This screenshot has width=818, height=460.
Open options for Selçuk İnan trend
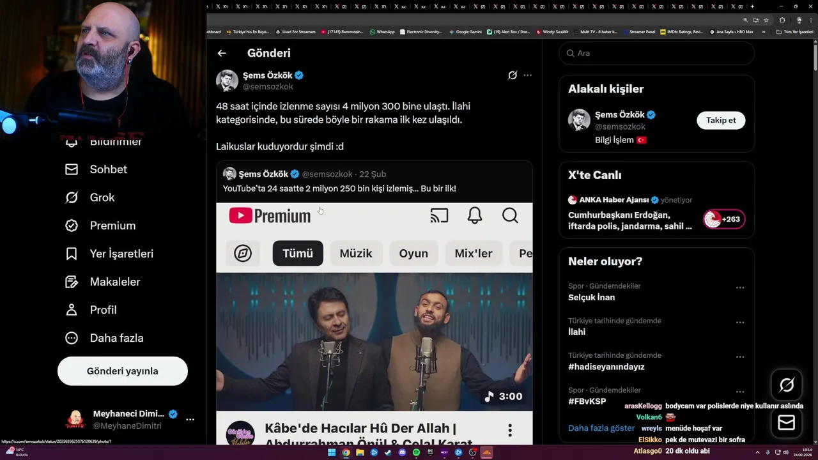pyautogui.click(x=740, y=287)
